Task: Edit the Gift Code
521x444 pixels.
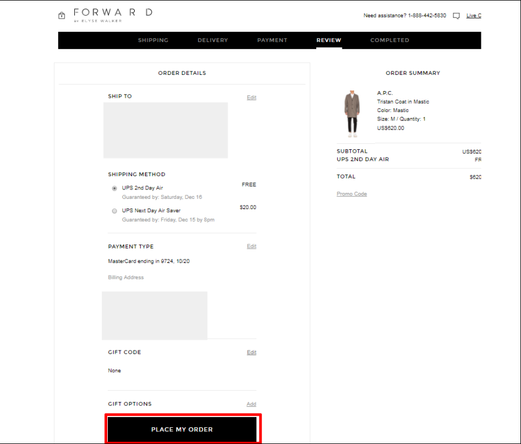Action: (x=252, y=352)
